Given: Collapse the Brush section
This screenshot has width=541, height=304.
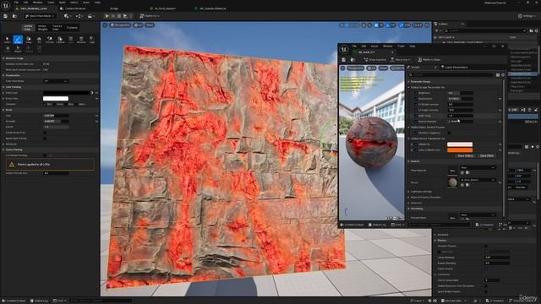Looking at the screenshot, I should click(3, 110).
